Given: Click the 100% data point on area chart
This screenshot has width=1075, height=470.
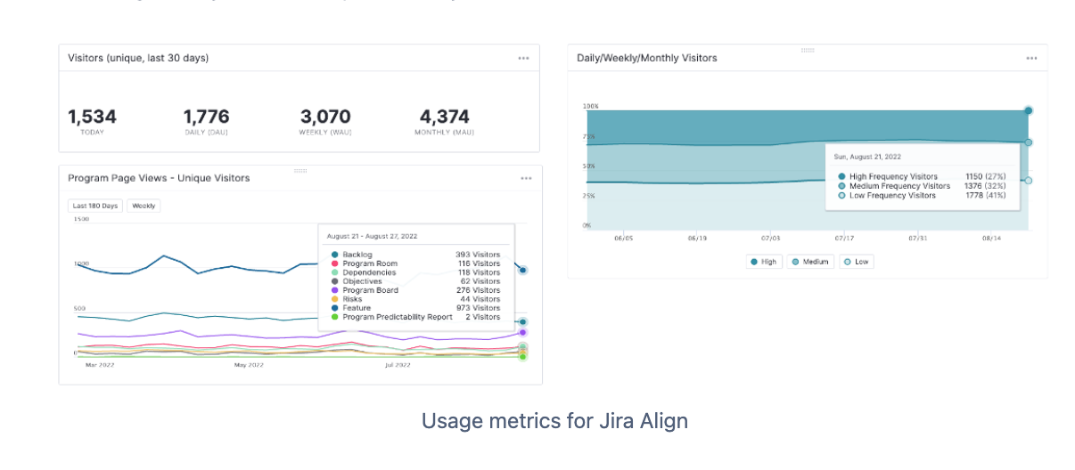Looking at the screenshot, I should [1028, 110].
